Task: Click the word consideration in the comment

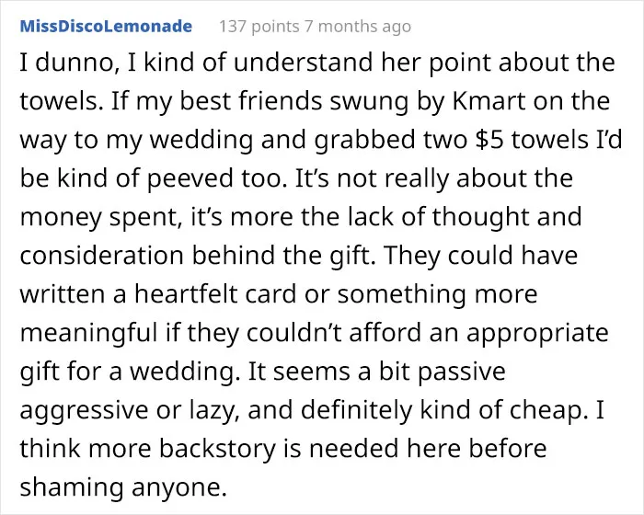Action: [x=101, y=255]
